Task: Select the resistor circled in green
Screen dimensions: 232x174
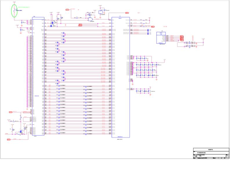Action: [x=14, y=11]
